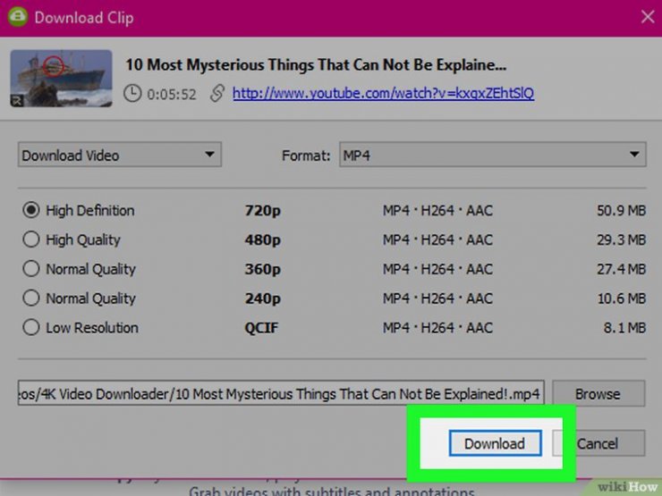Image resolution: width=662 pixels, height=496 pixels.
Task: Click the 360p resolution label
Action: point(263,269)
